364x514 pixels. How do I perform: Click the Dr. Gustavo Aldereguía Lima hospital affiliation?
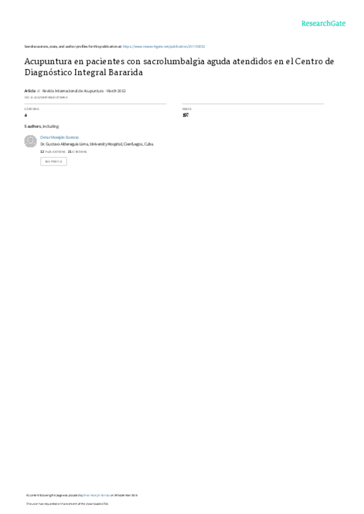(x=97, y=144)
